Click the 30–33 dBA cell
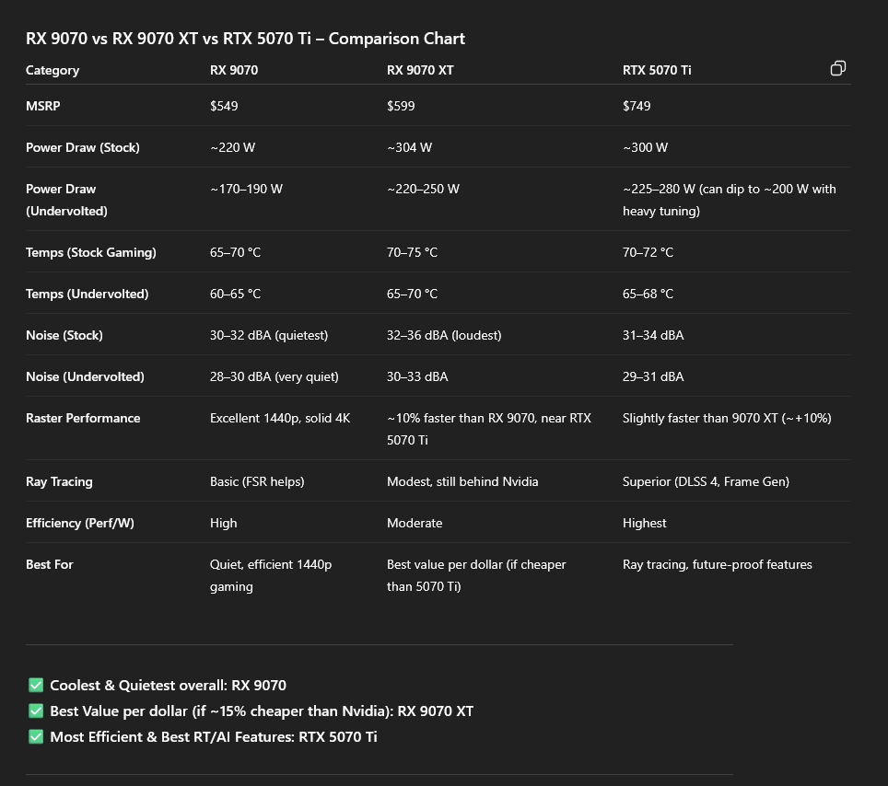Viewport: 888px width, 786px height. (417, 376)
